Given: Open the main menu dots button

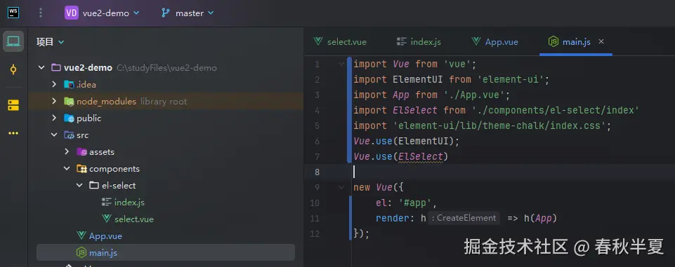Looking at the screenshot, I should tap(41, 13).
